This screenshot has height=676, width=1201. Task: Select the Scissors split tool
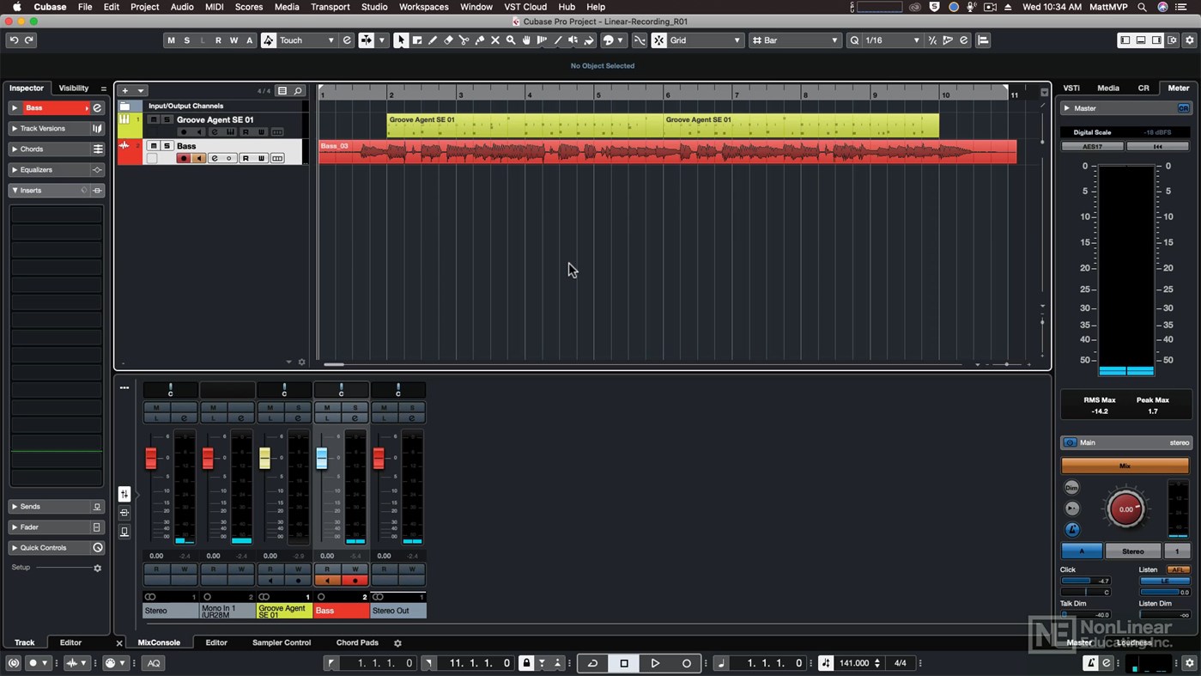click(x=464, y=40)
